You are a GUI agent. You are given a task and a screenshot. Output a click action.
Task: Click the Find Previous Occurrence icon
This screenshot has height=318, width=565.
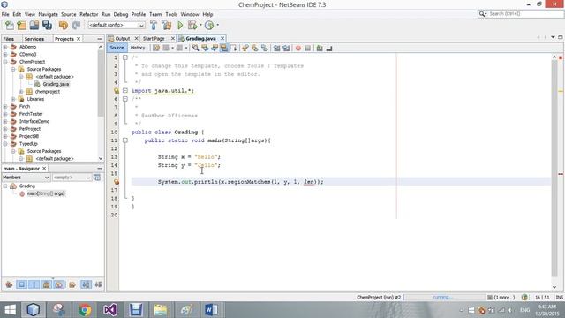click(x=205, y=48)
